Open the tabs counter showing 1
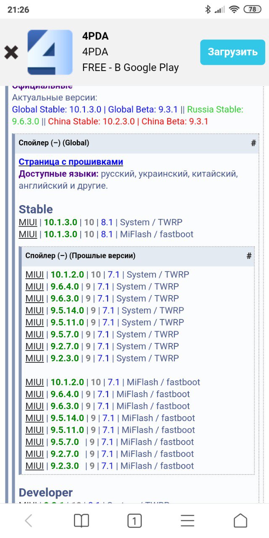 134,521
